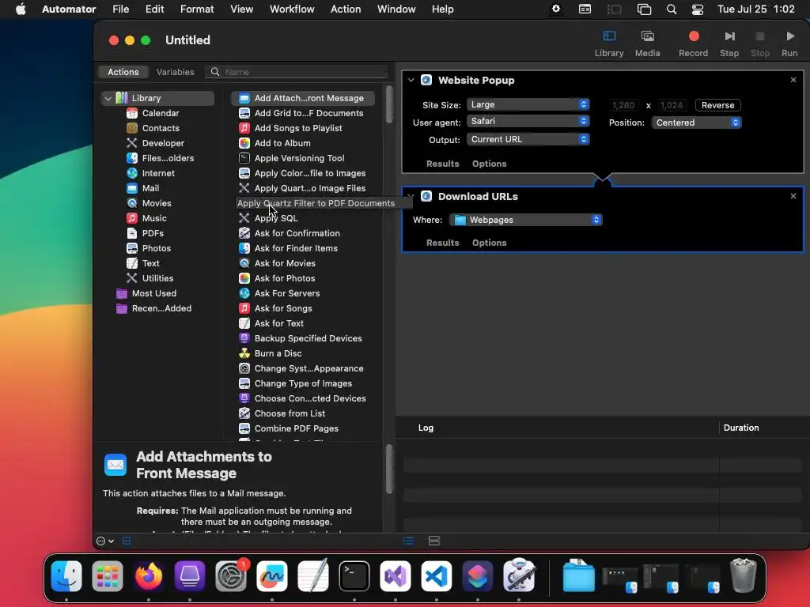This screenshot has width=810, height=607.
Task: Select Combine PDF Pages action
Action: 297,428
